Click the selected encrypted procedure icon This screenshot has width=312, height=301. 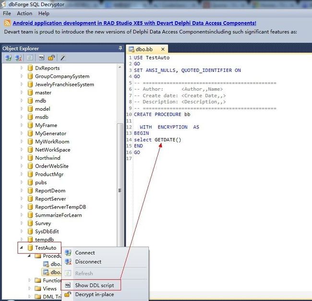(46, 272)
